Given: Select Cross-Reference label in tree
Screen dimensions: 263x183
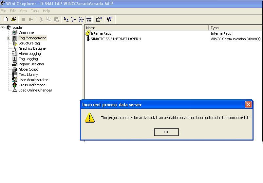Looking at the screenshot, I should [32, 85].
